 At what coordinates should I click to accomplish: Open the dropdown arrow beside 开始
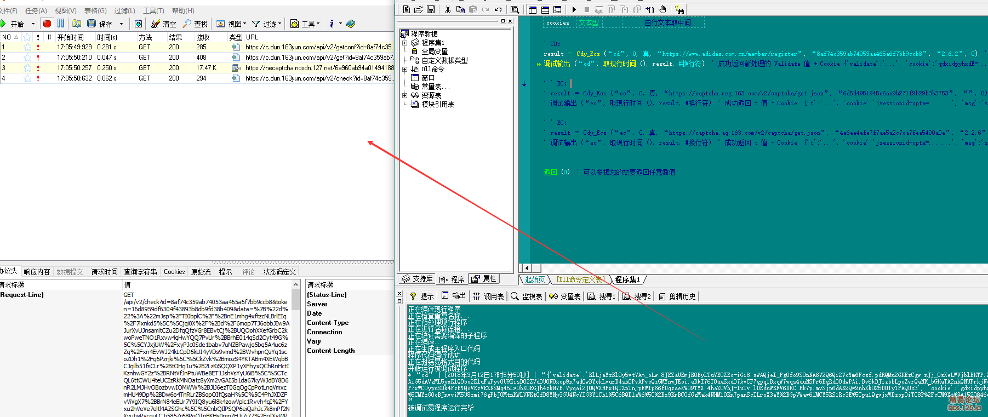(33, 24)
